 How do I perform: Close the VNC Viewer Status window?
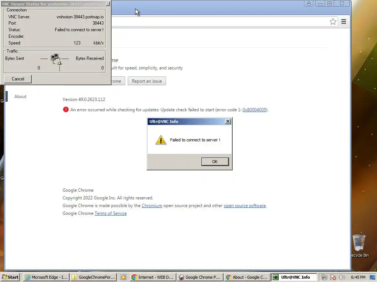click(108, 4)
